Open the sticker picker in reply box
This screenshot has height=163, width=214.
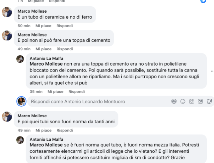point(209,101)
